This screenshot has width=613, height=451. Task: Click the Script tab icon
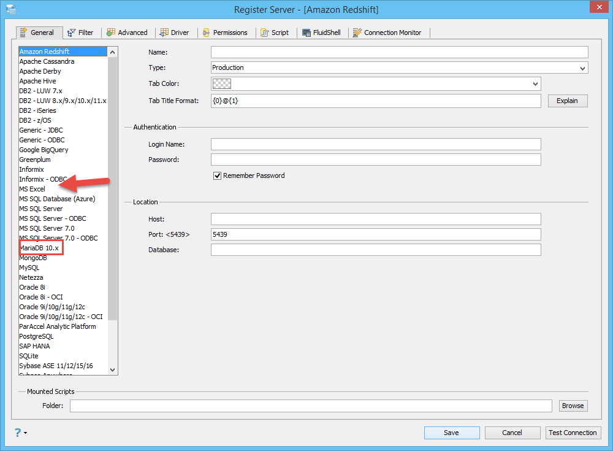point(265,33)
